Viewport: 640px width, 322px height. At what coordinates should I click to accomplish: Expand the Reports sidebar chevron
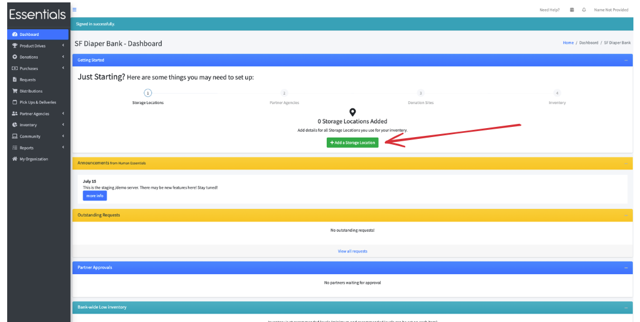coord(63,147)
